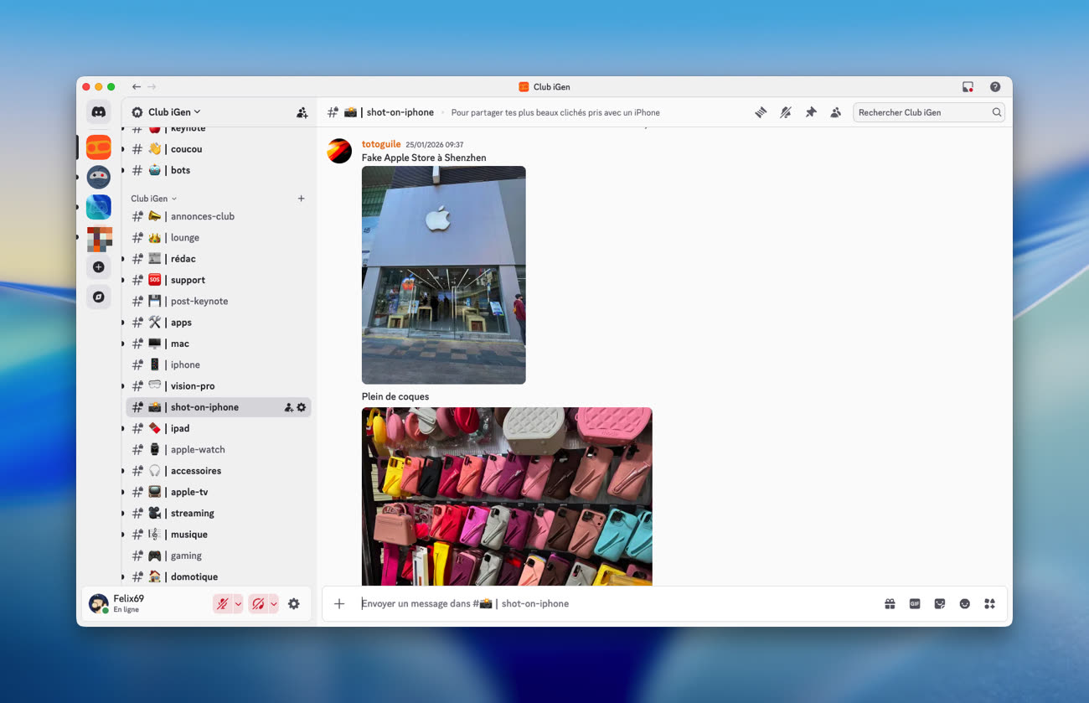Open pinned messages via pin icon
This screenshot has width=1089, height=703.
tap(810, 112)
